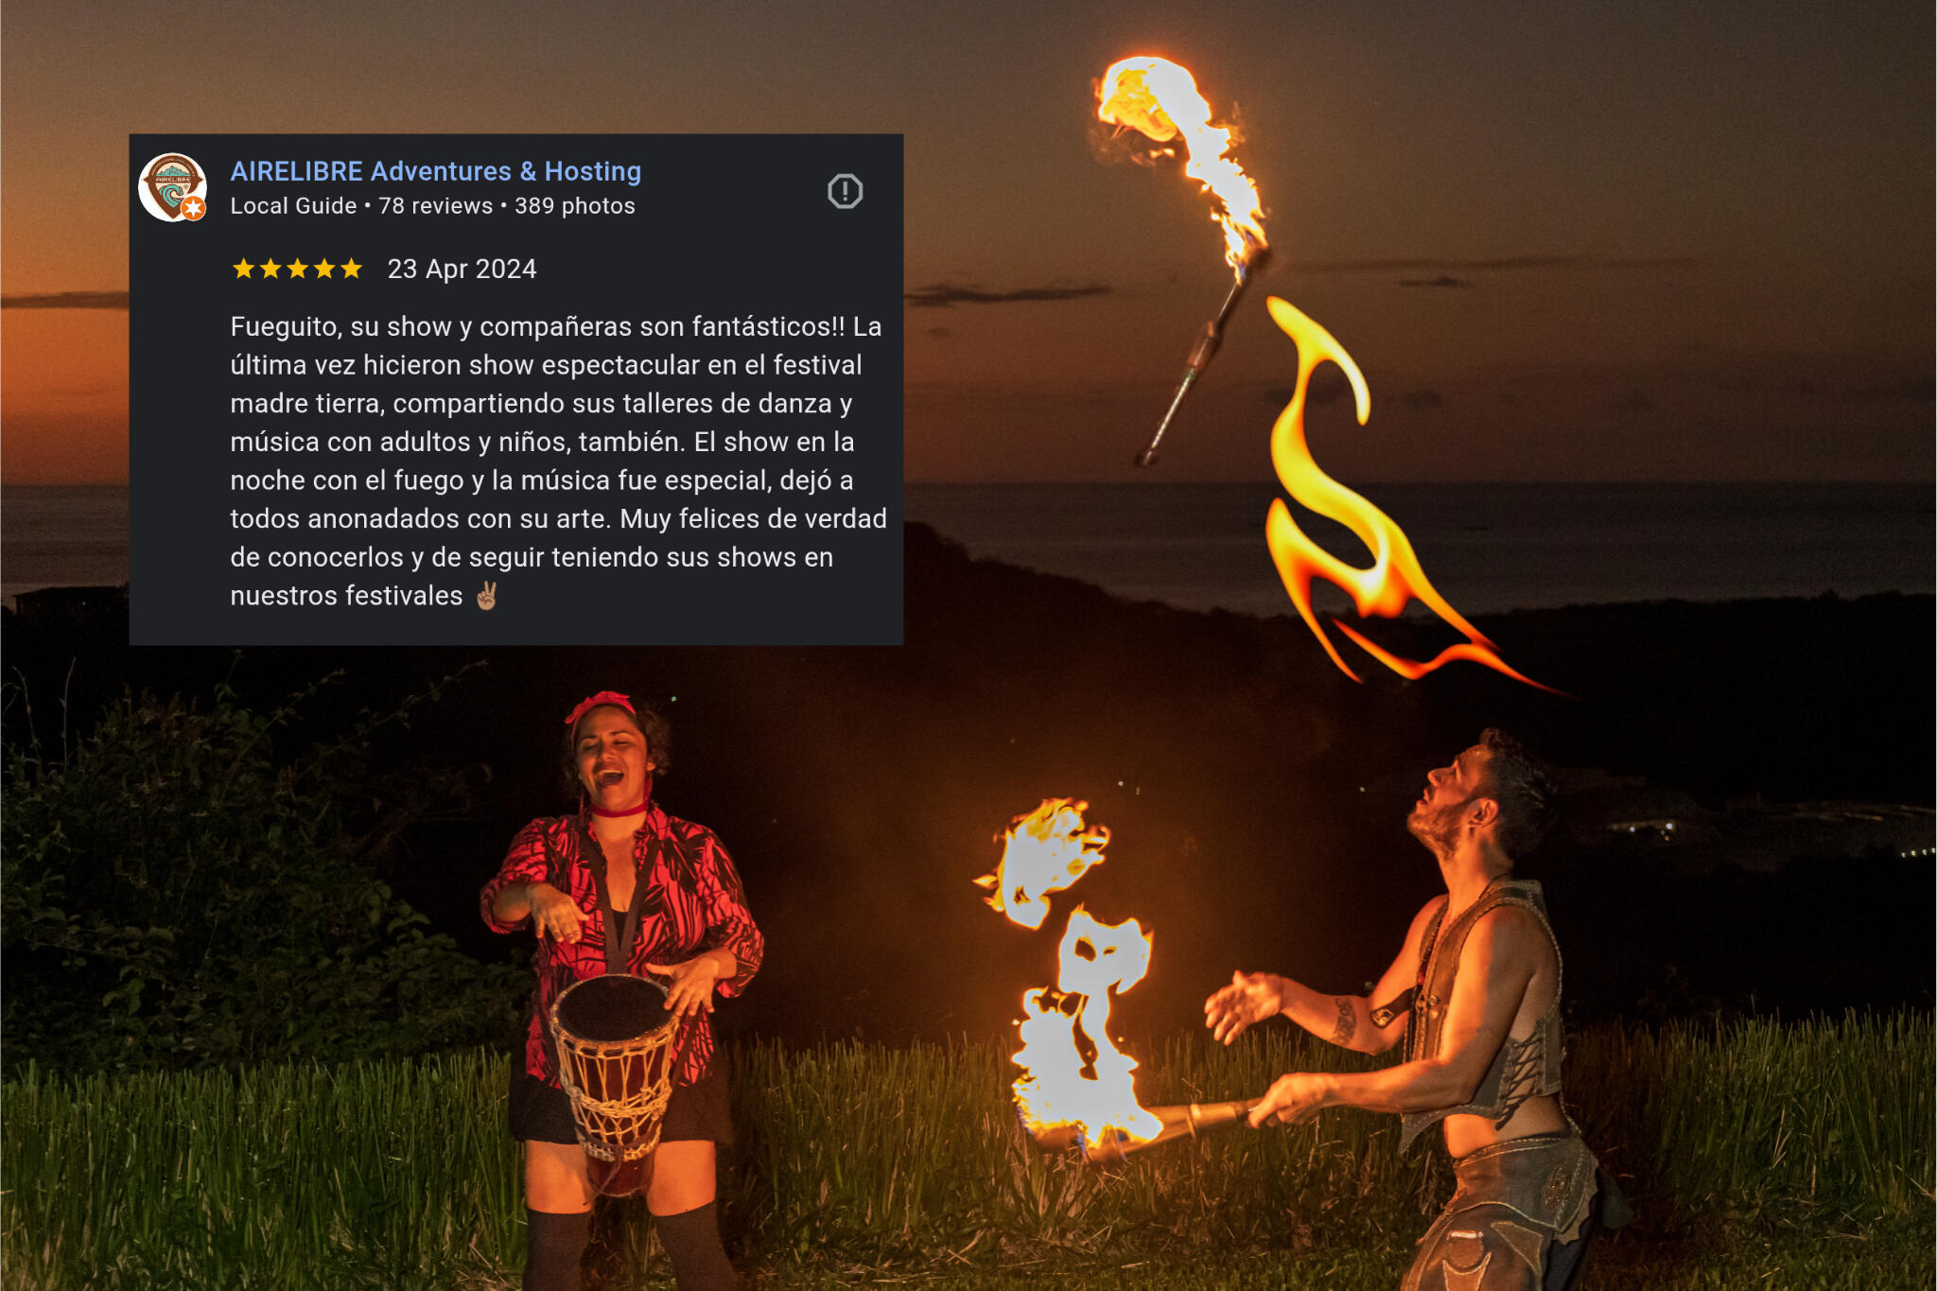The width and height of the screenshot is (1937, 1291).
Task: Click the third yellow rating star
Action: pyautogui.click(x=297, y=270)
